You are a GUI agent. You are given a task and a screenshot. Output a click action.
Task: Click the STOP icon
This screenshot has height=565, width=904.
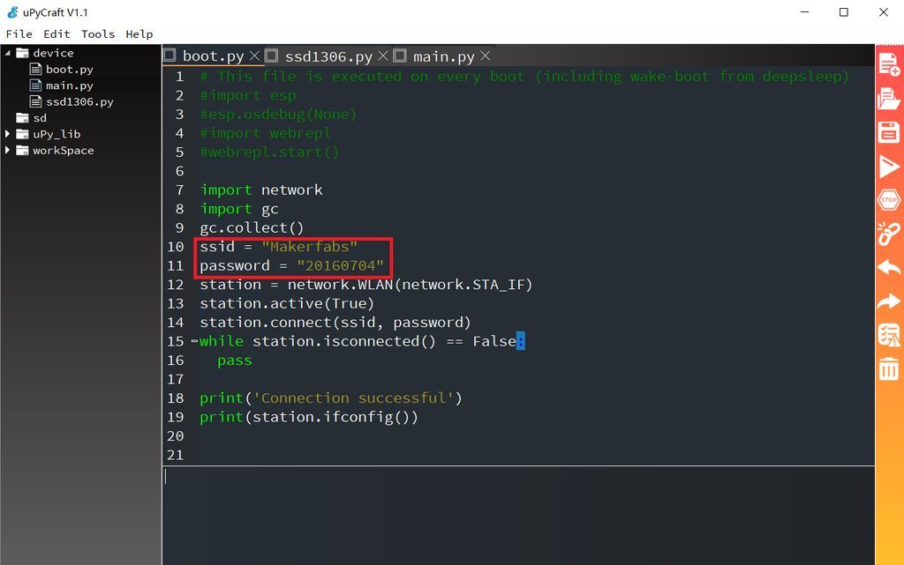(x=888, y=200)
